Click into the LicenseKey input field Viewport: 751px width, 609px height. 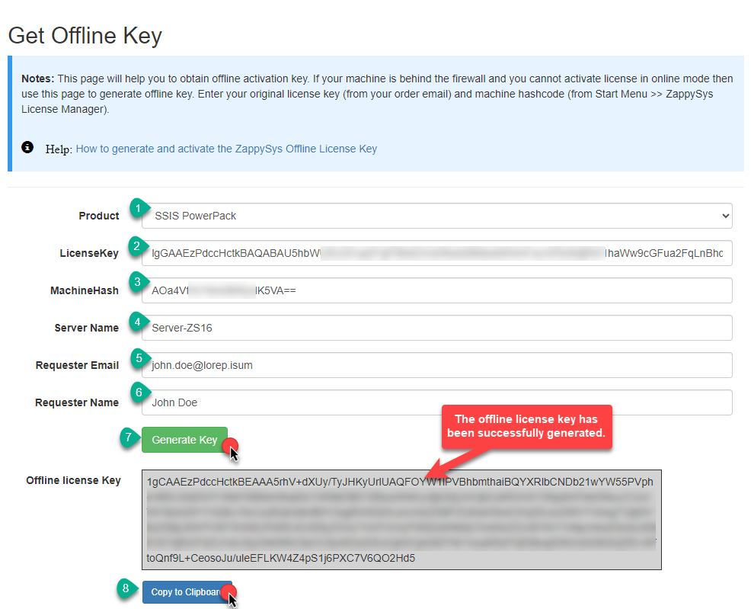tap(436, 253)
